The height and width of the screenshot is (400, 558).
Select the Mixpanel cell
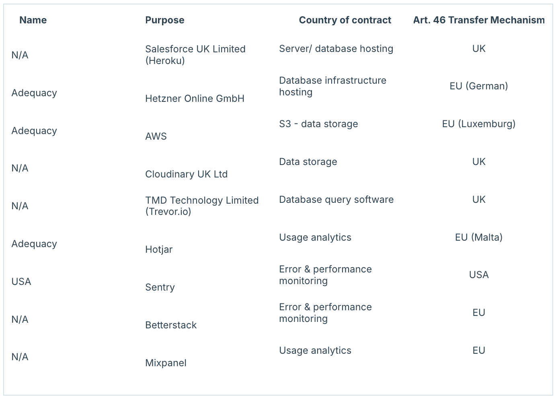tap(166, 363)
